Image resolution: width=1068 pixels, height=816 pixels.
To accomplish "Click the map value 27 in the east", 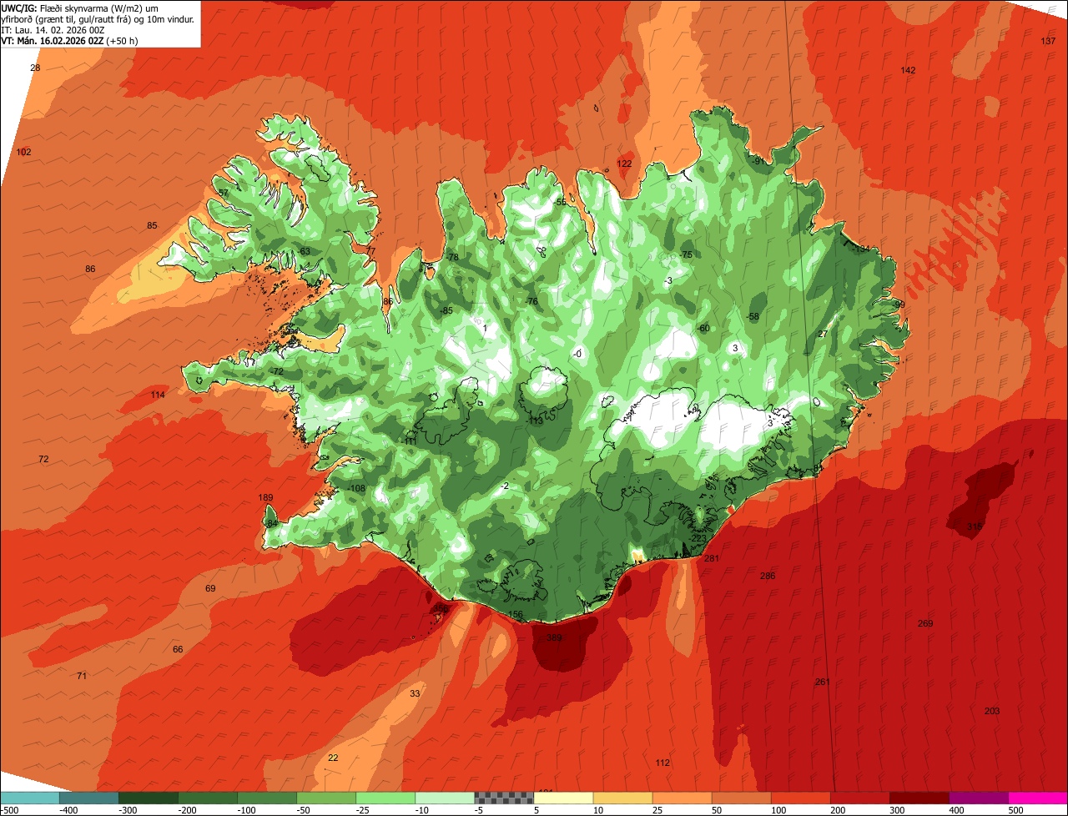I will 823,334.
